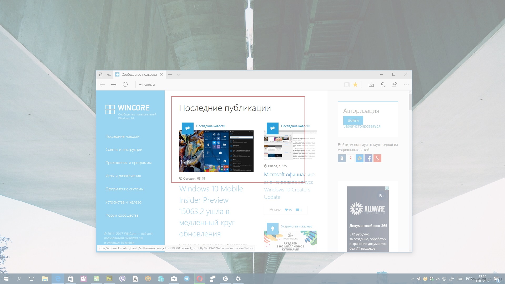Open the Allware Документооборот 365 ad
The image size is (505, 284).
(x=368, y=219)
